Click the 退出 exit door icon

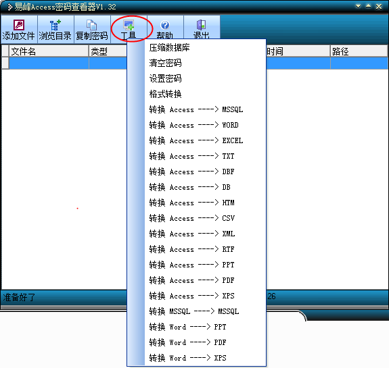click(201, 25)
